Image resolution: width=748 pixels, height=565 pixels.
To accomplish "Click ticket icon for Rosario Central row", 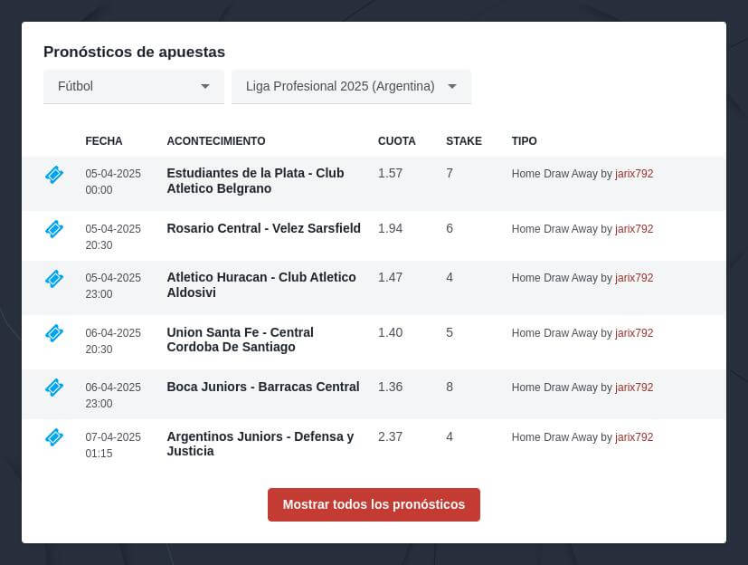I will tap(54, 229).
